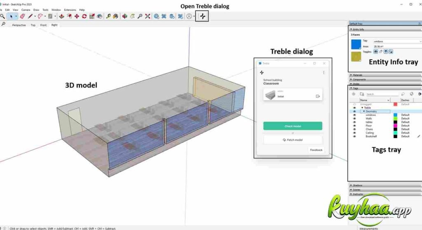Open the Camera menu

[x=26, y=10]
